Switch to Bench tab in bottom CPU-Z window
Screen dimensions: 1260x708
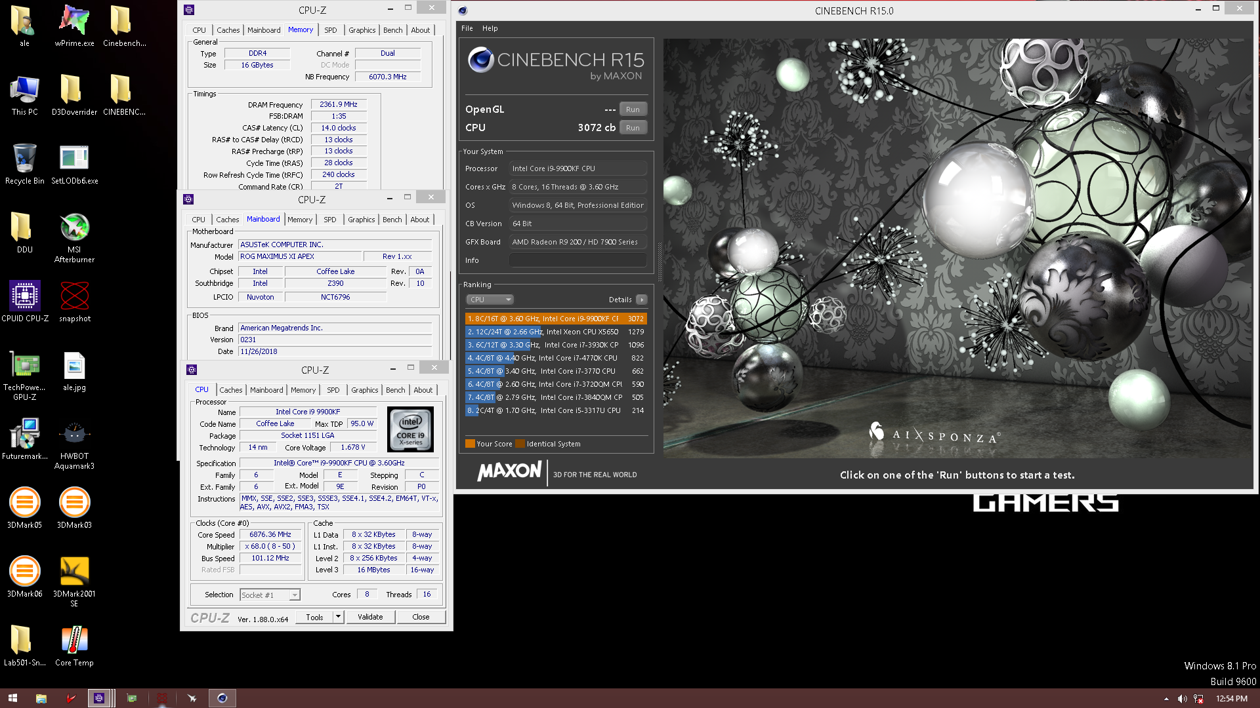tap(395, 390)
